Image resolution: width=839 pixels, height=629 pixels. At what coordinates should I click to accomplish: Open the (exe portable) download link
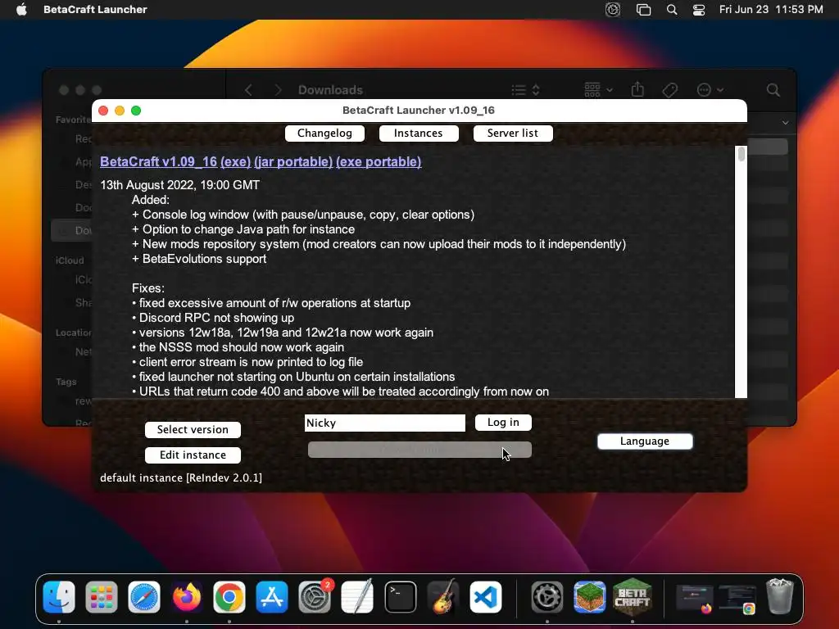[x=379, y=161]
